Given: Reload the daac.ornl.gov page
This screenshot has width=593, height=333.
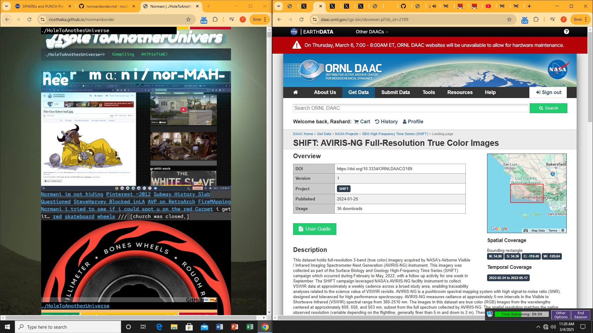Looking at the screenshot, I should (x=301, y=19).
